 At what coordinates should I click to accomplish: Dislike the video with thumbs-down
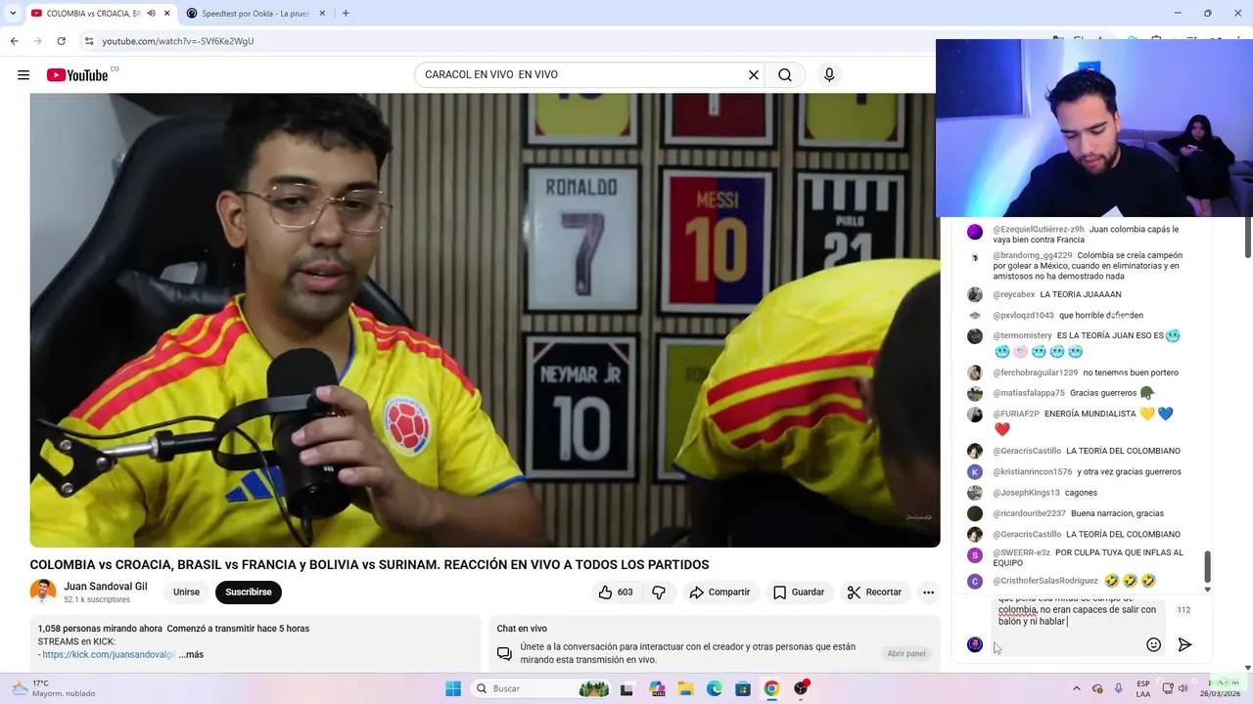659,593
